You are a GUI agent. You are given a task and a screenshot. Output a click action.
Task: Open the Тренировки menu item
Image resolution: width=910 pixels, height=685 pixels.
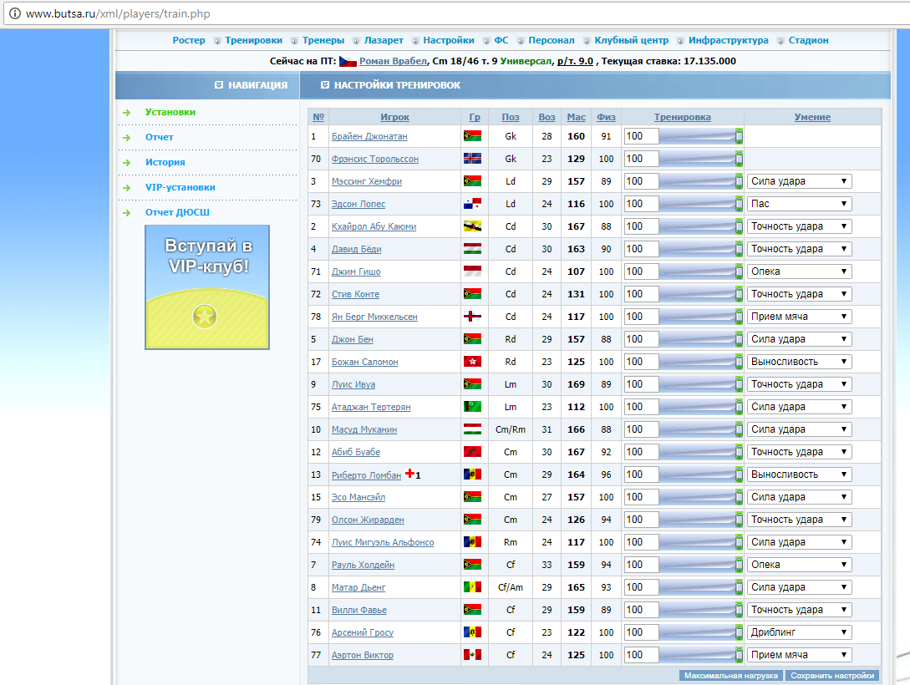(254, 40)
